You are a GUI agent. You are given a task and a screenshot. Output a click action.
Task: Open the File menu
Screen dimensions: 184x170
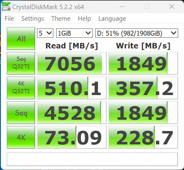pos(9,19)
